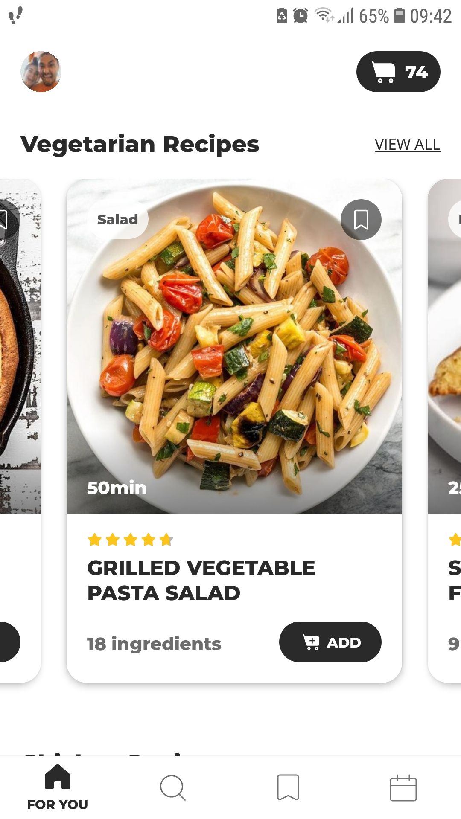This screenshot has width=461, height=819.
Task: Tap the user profile avatar
Action: point(41,72)
